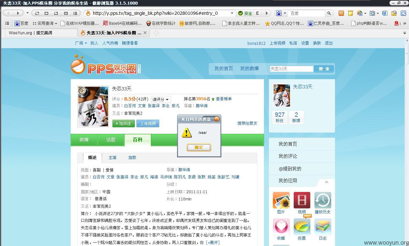Collapse 我的应用 section chevron
This screenshot has width=409, height=246.
pyautogui.click(x=326, y=182)
